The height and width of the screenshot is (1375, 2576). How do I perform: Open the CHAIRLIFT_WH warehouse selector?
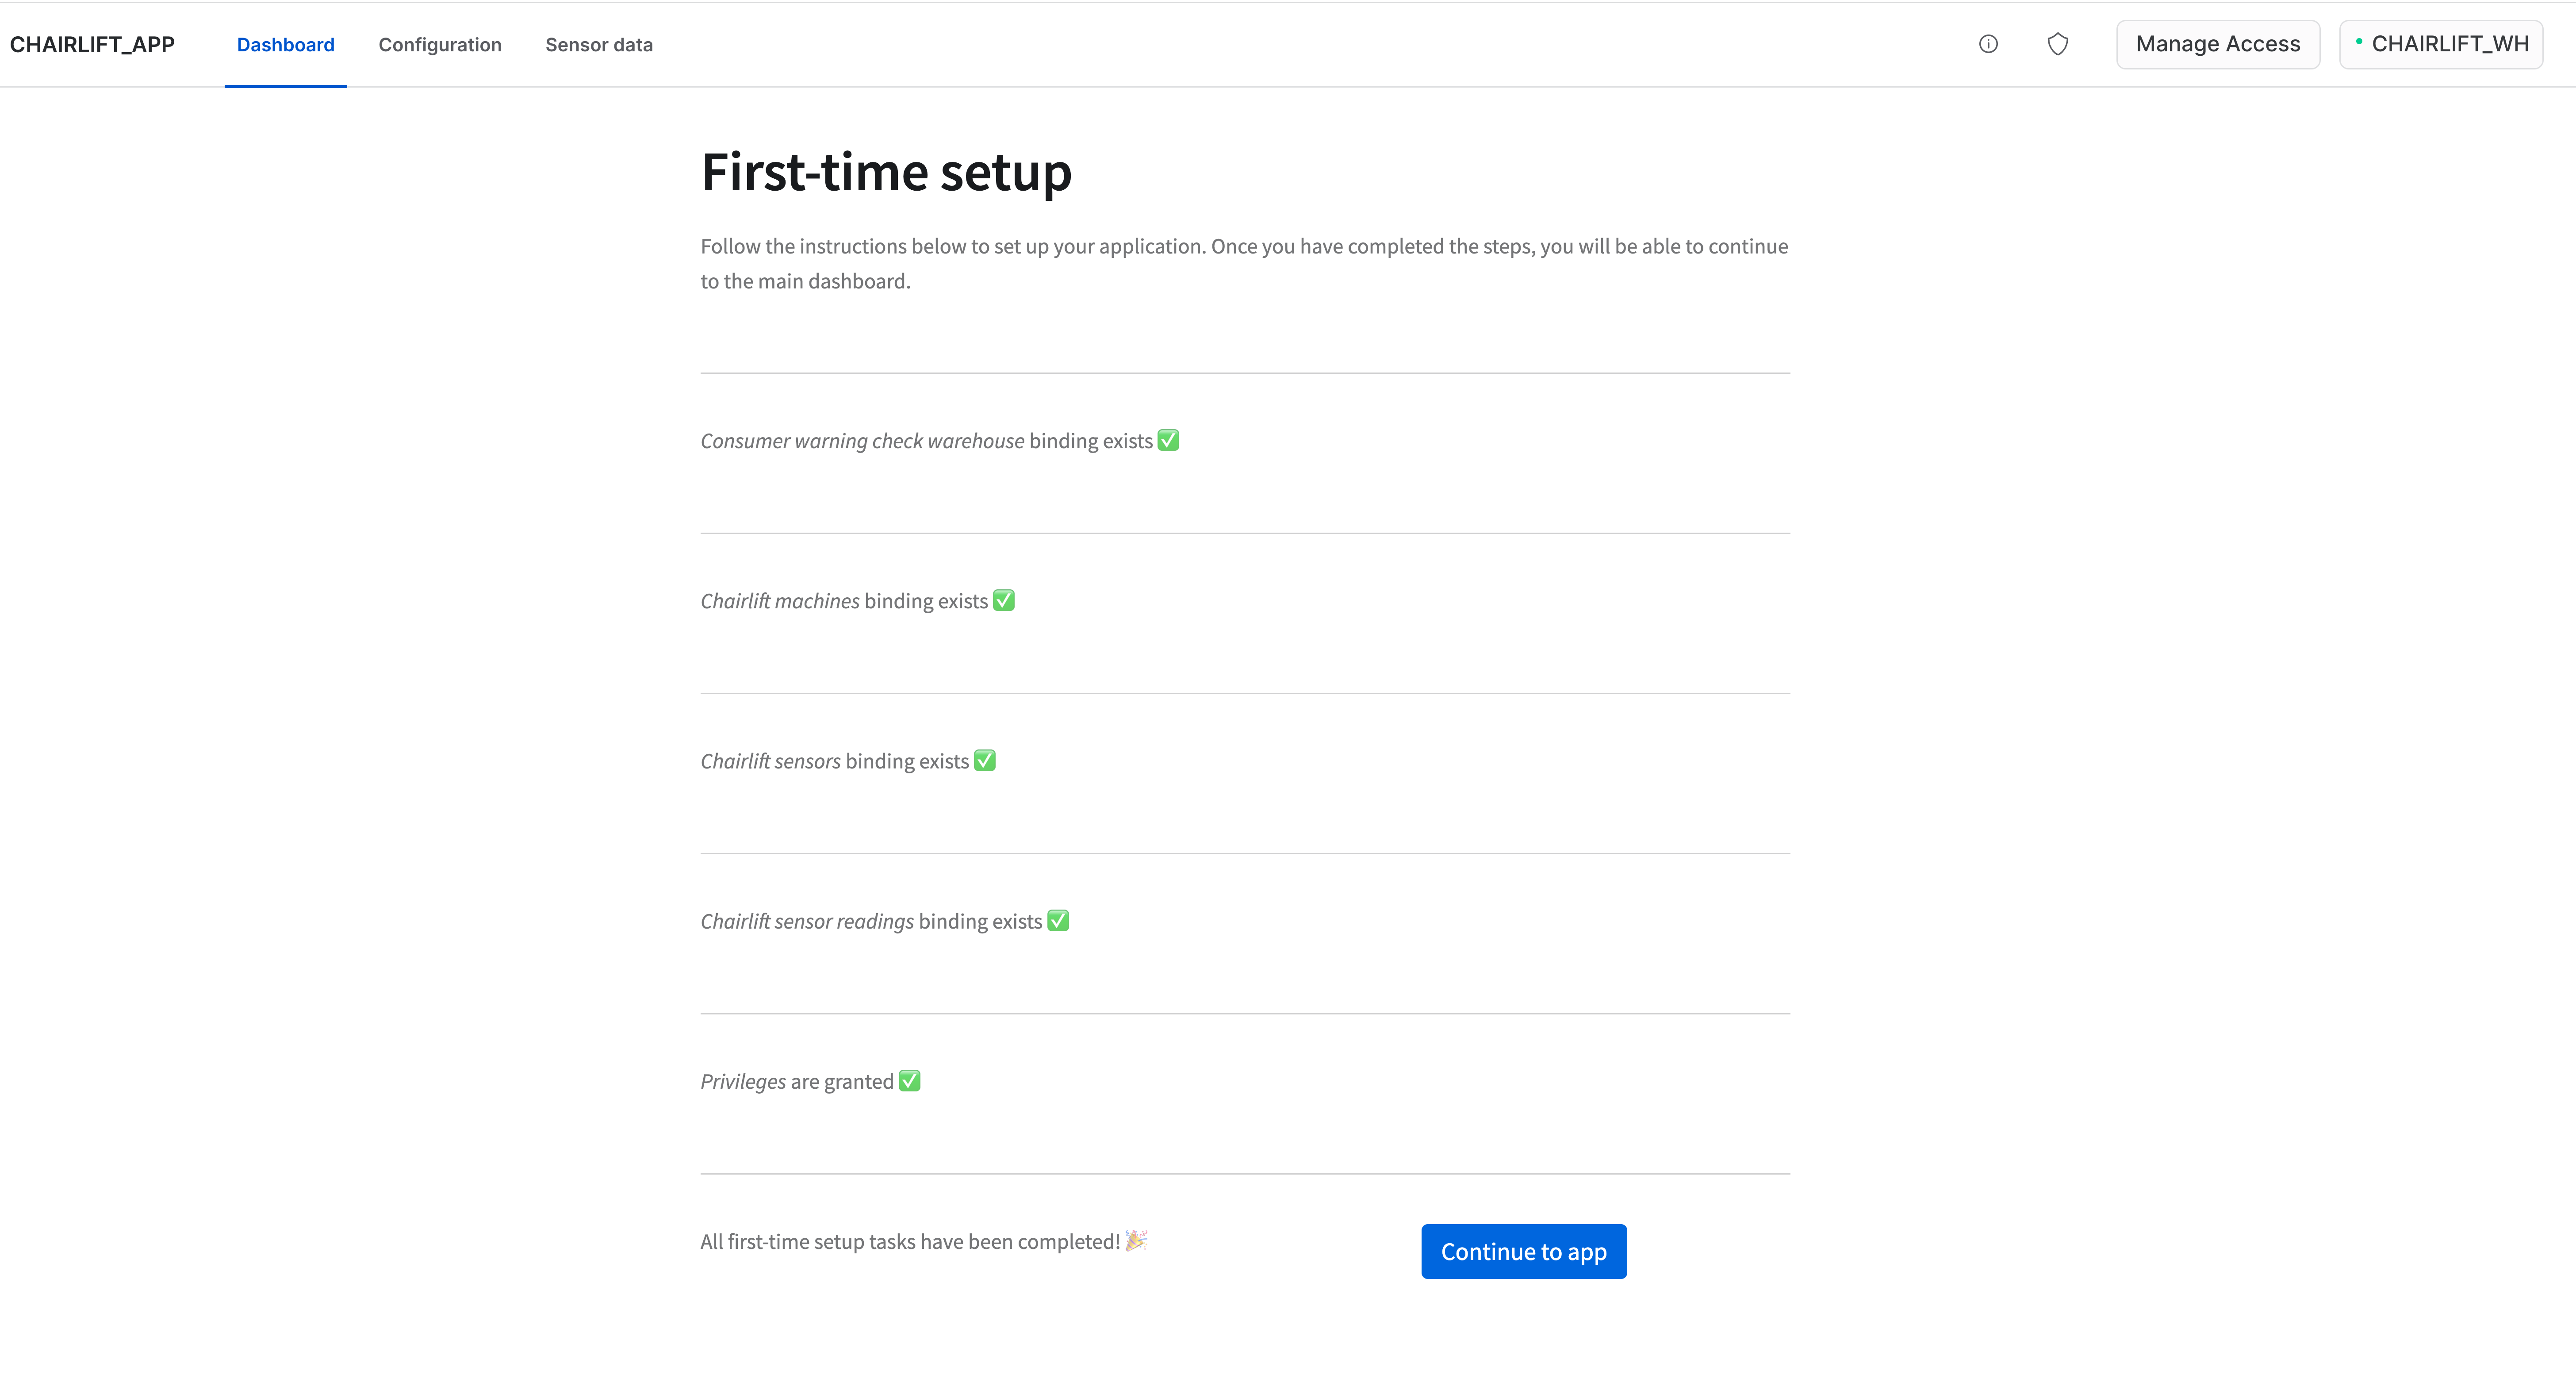pyautogui.click(x=2441, y=44)
